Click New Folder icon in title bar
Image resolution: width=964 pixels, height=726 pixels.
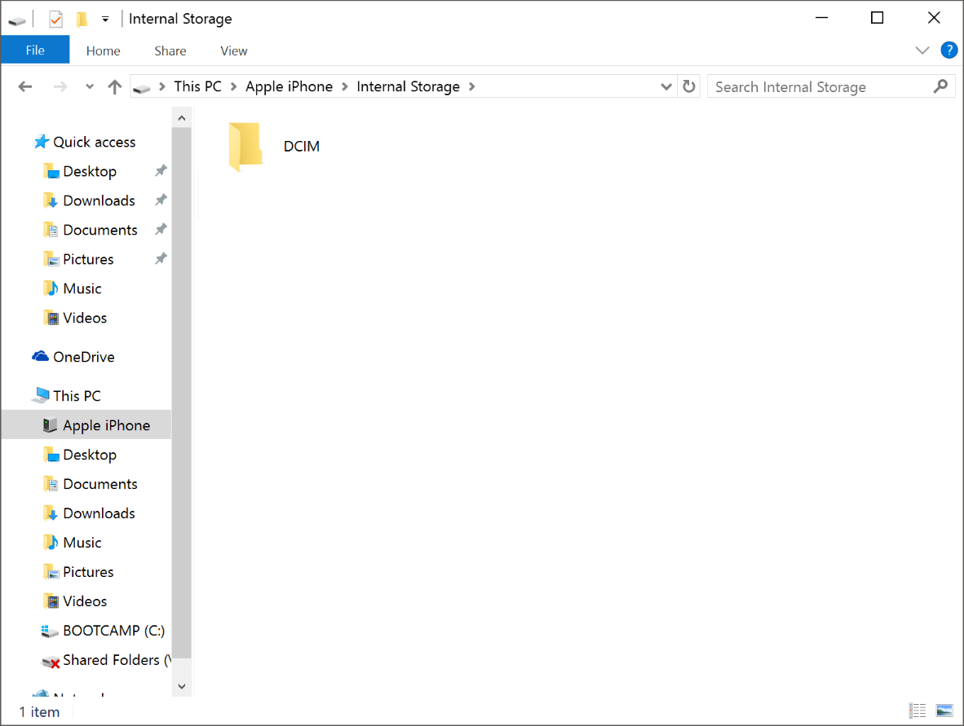(82, 19)
